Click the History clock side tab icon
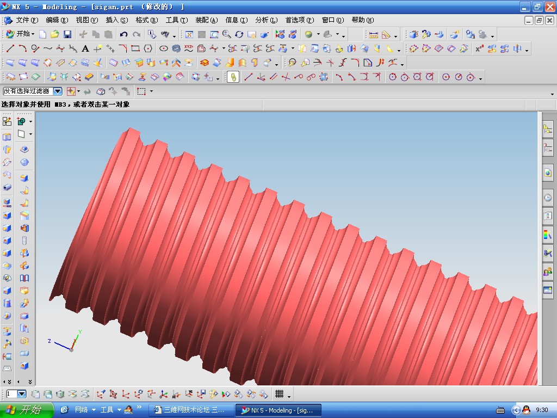Image resolution: width=557 pixels, height=418 pixels. [x=548, y=198]
